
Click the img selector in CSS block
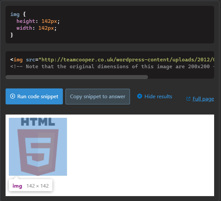[15, 14]
